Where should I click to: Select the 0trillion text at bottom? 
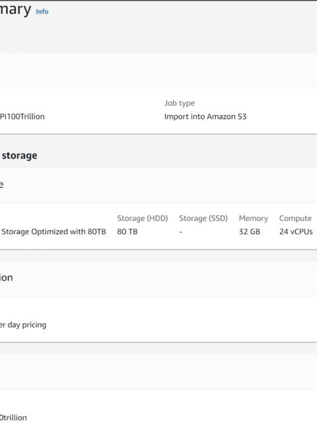[x=13, y=417]
